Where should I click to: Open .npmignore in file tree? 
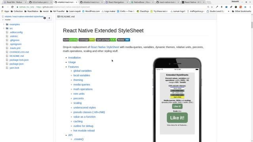(x=15, y=44)
